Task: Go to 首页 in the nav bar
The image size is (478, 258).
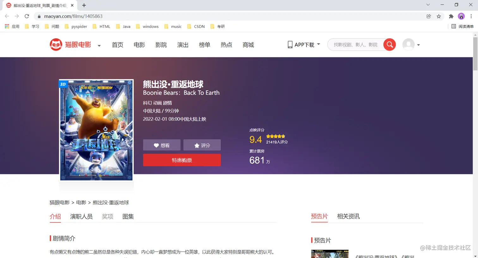Action: [118, 45]
